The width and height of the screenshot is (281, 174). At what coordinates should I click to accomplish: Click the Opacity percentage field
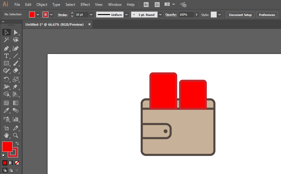click(186, 15)
